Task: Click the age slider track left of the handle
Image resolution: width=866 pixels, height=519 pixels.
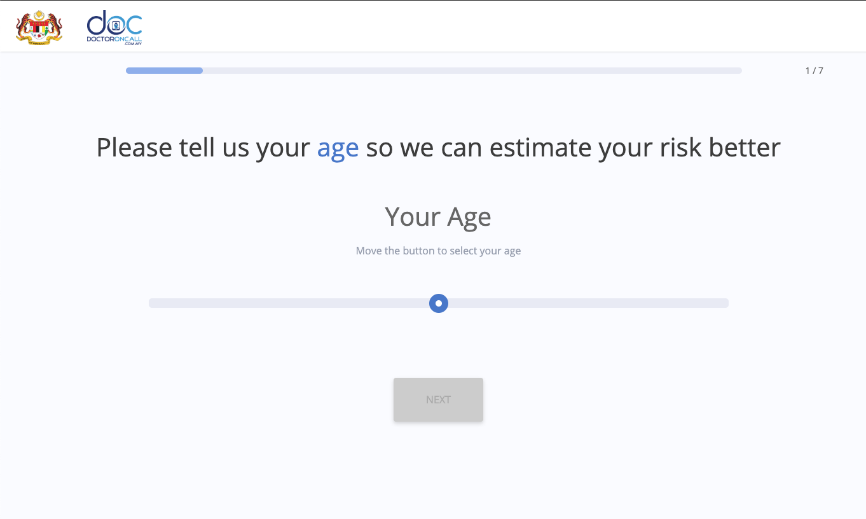Action: (x=289, y=303)
